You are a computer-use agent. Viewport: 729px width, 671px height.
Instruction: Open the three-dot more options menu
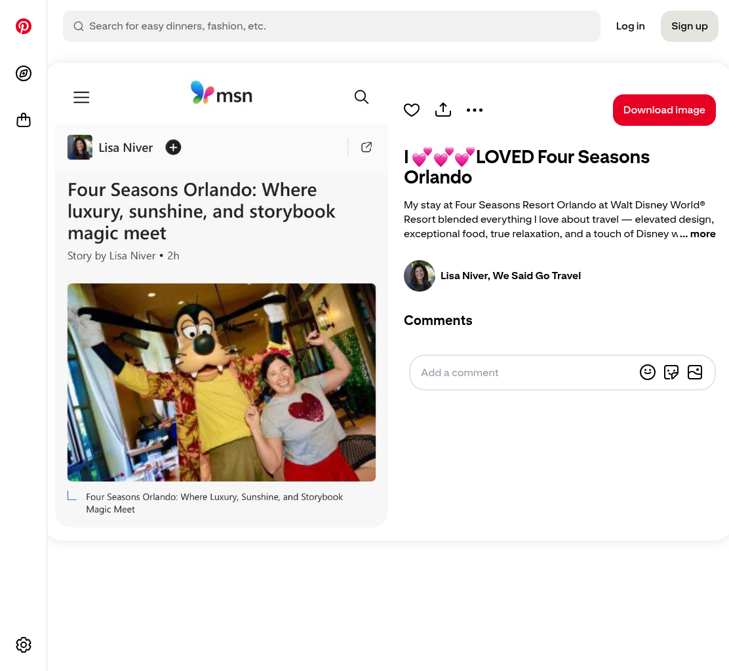474,110
